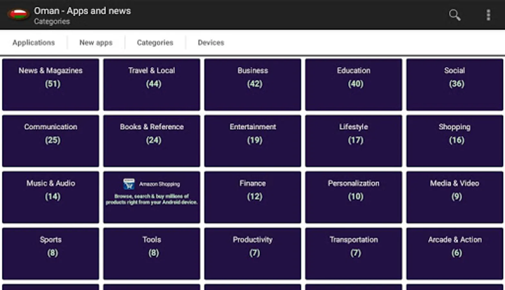Open the Business category tile

point(253,84)
